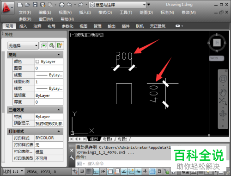Toggle 3D Object Snap in status bar
Viewport: 231px width, 176px height.
(x=117, y=171)
